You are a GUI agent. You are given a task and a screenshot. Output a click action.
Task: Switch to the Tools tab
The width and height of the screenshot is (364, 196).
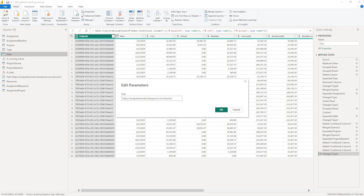70,7
